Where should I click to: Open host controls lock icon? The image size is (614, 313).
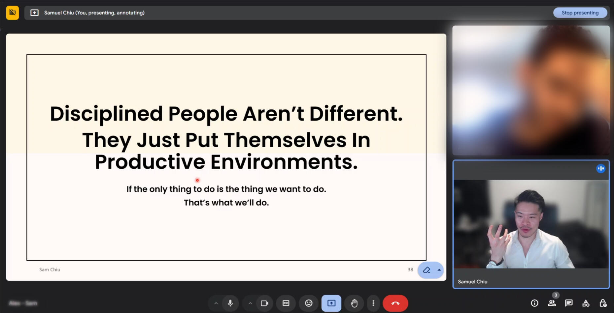[x=603, y=303]
